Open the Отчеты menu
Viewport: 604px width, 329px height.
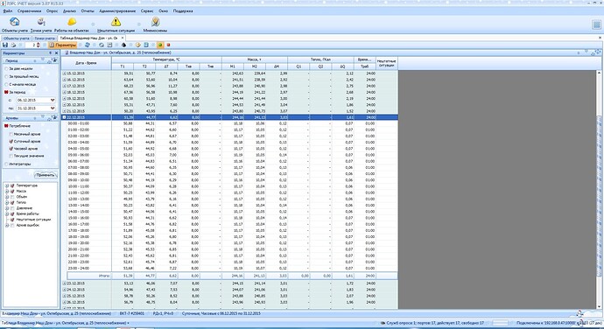[x=88, y=11]
